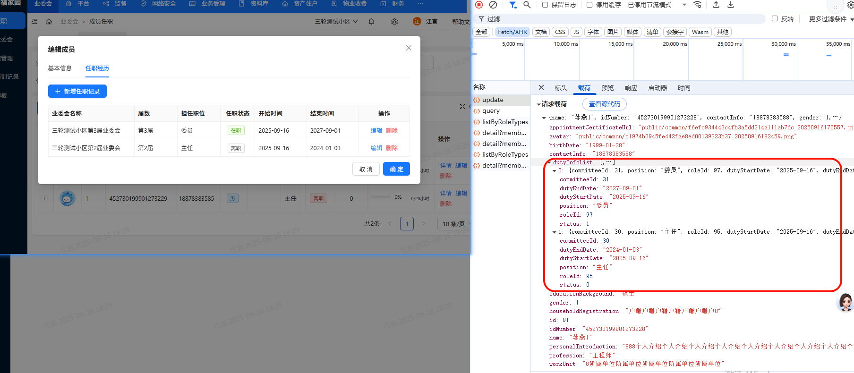
Task: Click the DevTools record stop icon
Action: click(x=479, y=5)
